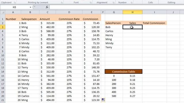Click the Select All corner button

(x=3, y=12)
